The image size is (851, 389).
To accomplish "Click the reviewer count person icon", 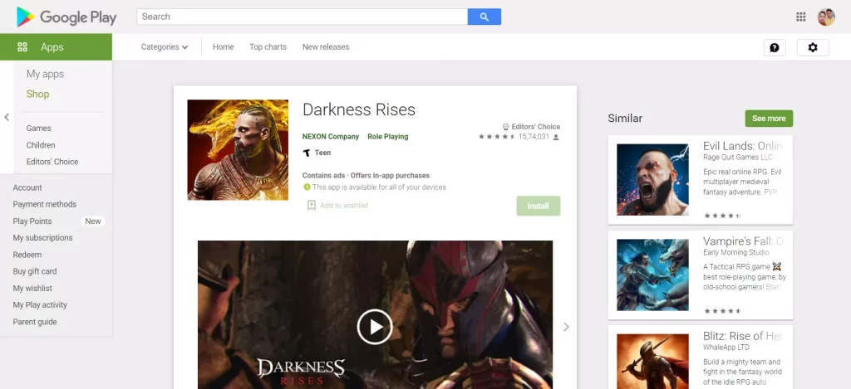I will [556, 137].
